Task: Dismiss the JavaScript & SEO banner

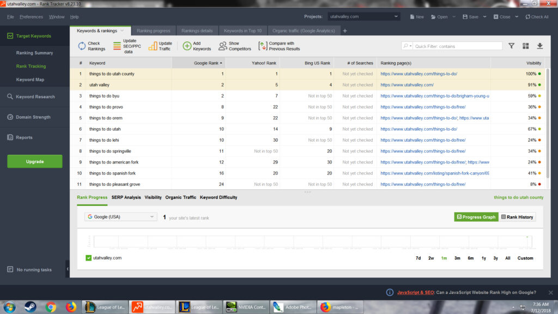Action: pyautogui.click(x=550, y=293)
